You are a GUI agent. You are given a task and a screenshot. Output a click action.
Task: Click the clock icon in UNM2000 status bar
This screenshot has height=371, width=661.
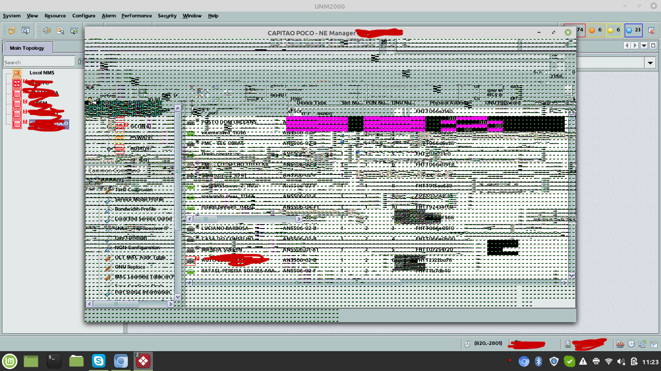[631, 344]
